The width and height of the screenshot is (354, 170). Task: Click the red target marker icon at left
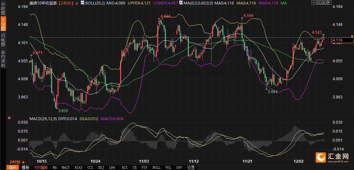(9, 118)
